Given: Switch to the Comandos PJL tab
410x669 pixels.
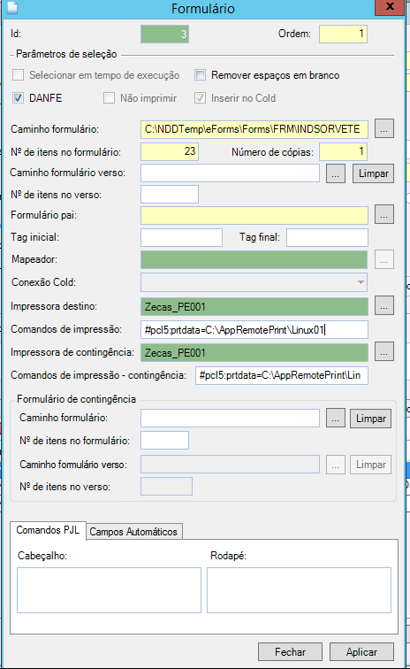Looking at the screenshot, I should [48, 530].
